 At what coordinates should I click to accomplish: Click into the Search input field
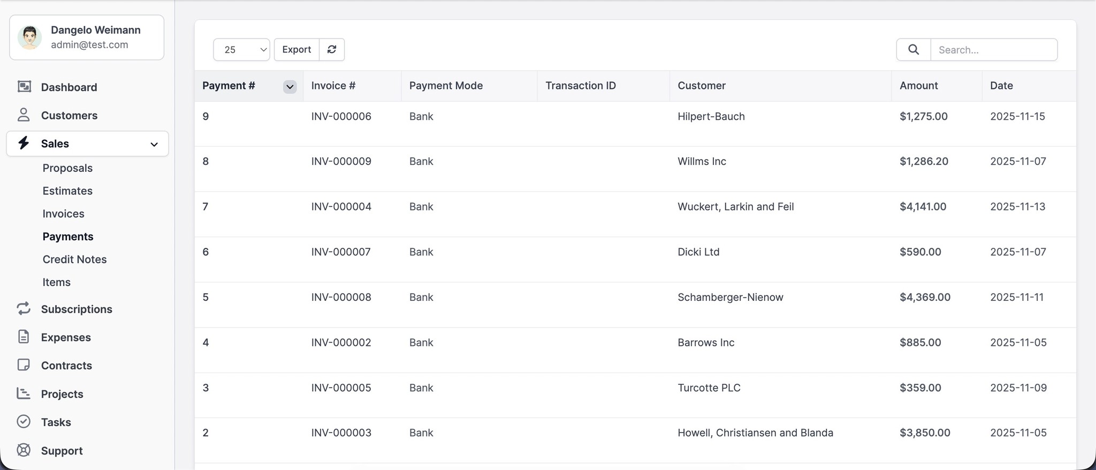point(994,49)
